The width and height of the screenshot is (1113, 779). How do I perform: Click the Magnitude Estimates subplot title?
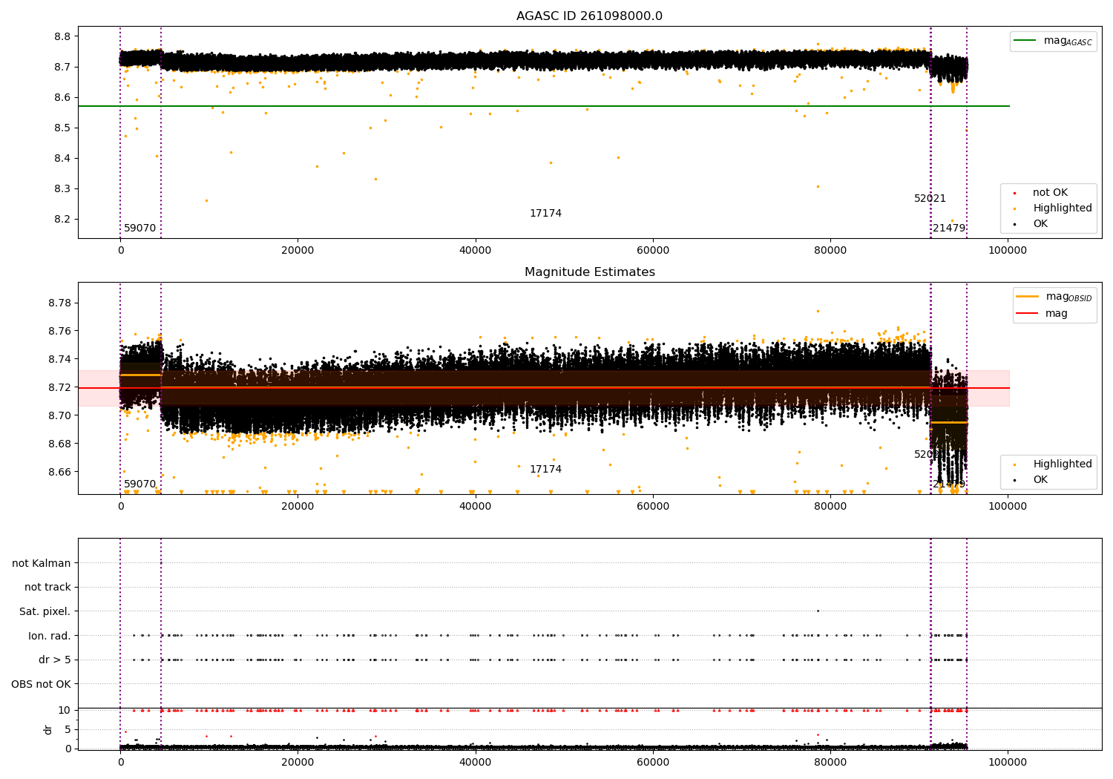click(589, 272)
